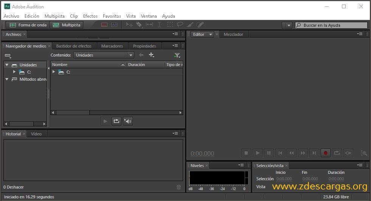Select the Time Selection tool

pos(160,25)
